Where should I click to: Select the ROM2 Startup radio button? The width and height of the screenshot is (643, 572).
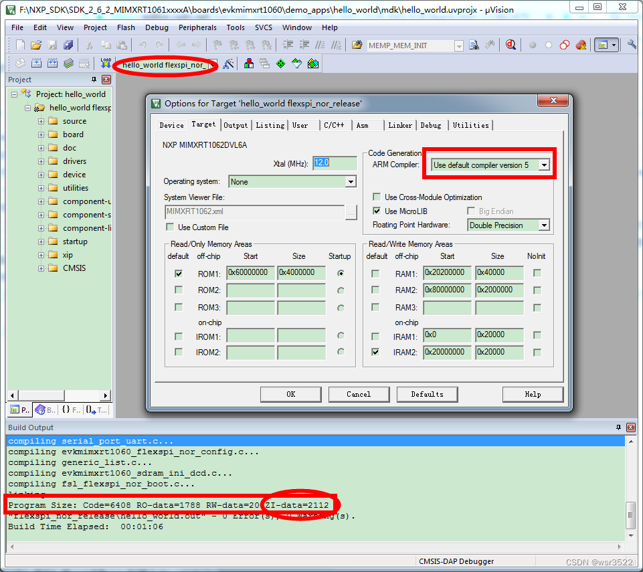tap(341, 290)
